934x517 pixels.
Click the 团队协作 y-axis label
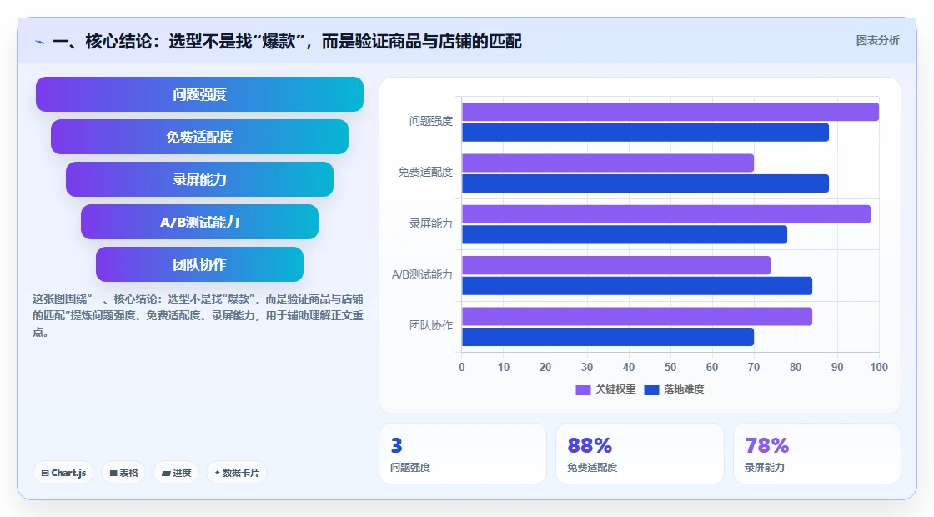[430, 325]
